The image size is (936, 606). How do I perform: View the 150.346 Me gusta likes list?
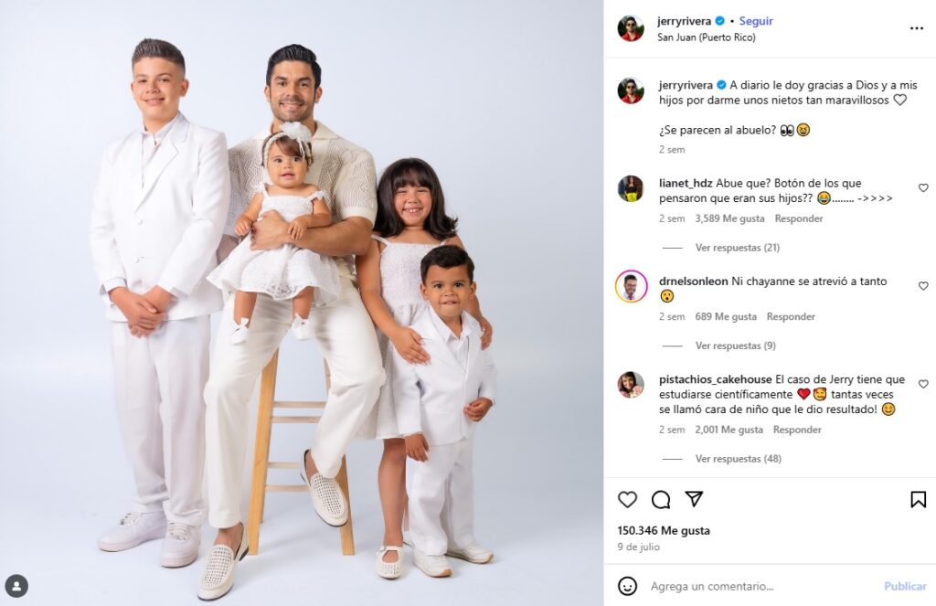tap(664, 530)
